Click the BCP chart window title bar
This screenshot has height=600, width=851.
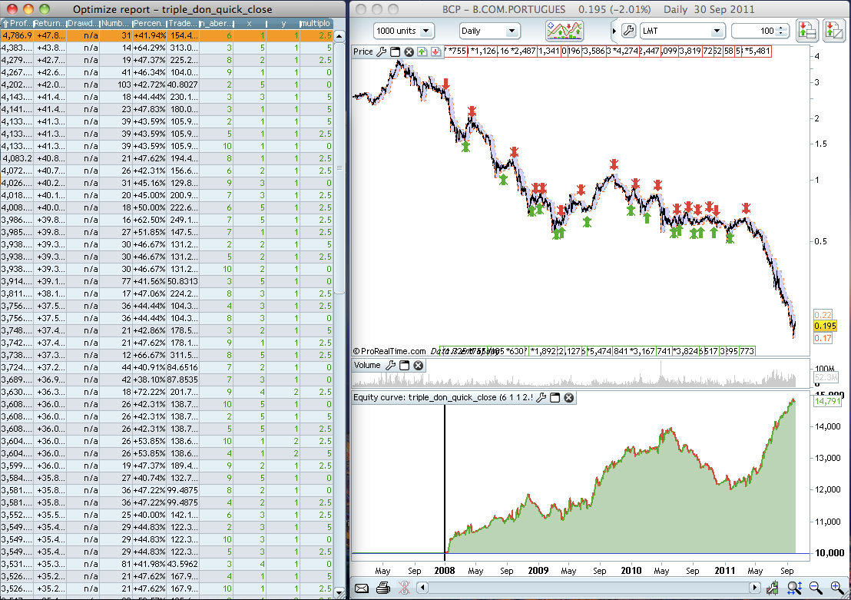601,9
